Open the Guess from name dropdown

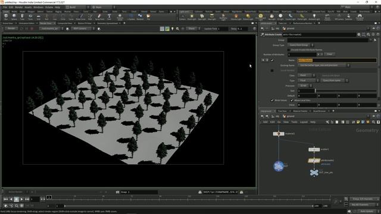[334, 81]
